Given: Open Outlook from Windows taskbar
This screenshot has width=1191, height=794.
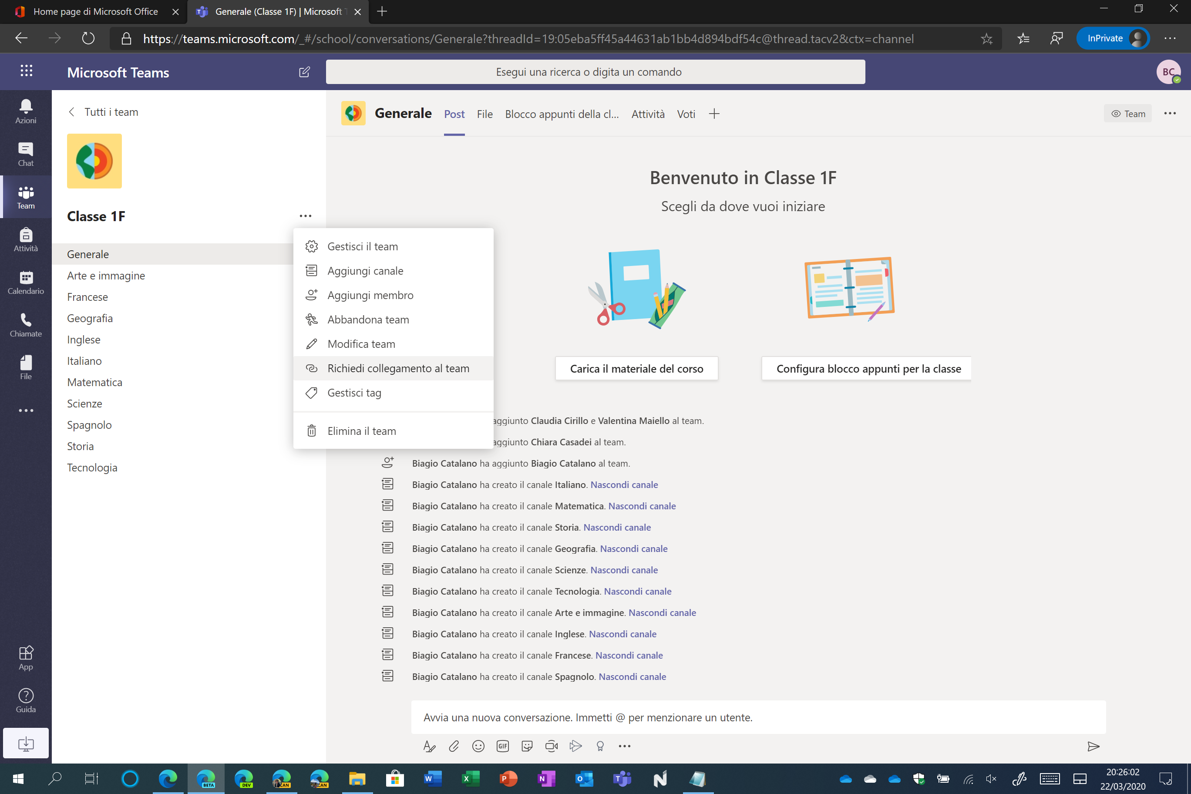Looking at the screenshot, I should point(584,778).
